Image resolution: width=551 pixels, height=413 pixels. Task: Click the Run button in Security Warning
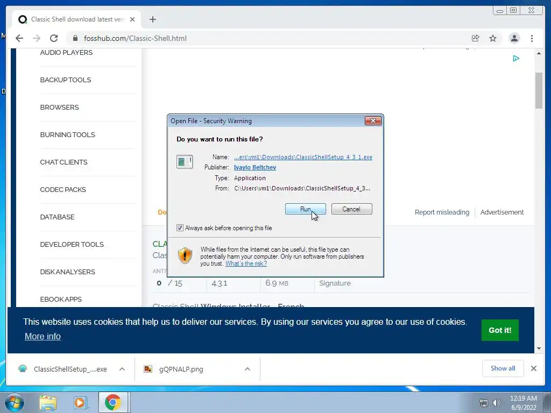point(305,209)
